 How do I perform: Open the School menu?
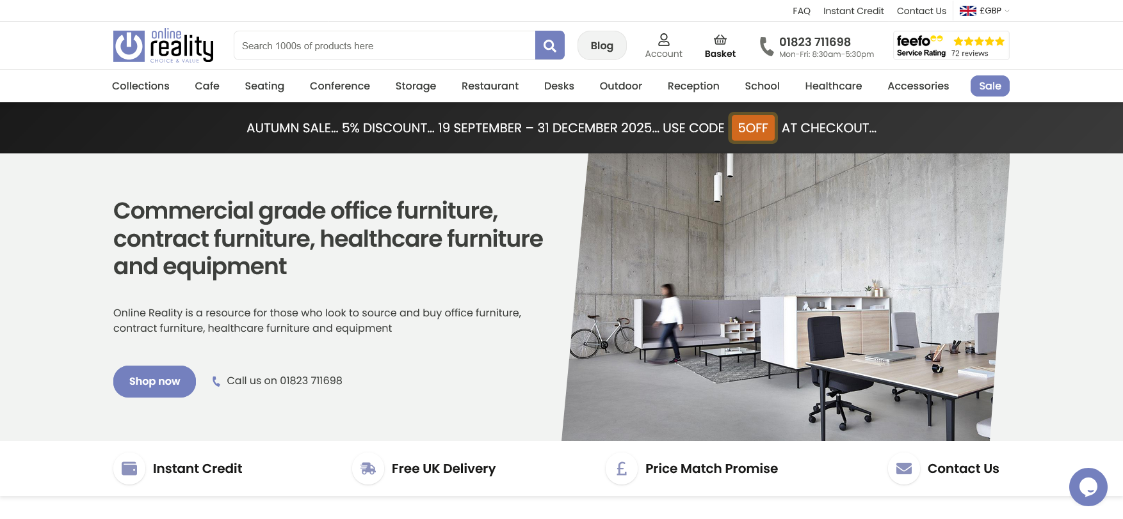(x=762, y=86)
